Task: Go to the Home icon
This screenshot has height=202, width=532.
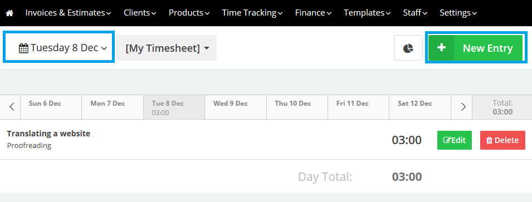Action: [9, 13]
